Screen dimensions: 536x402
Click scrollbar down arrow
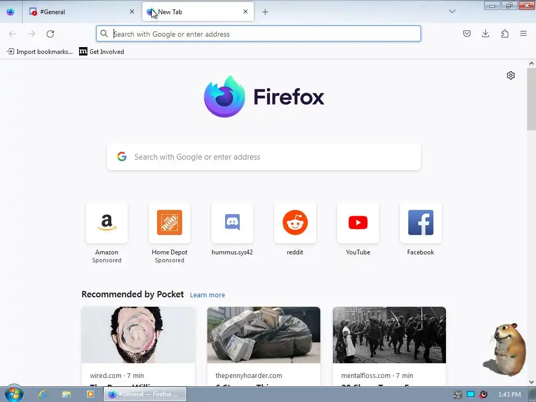click(x=531, y=382)
